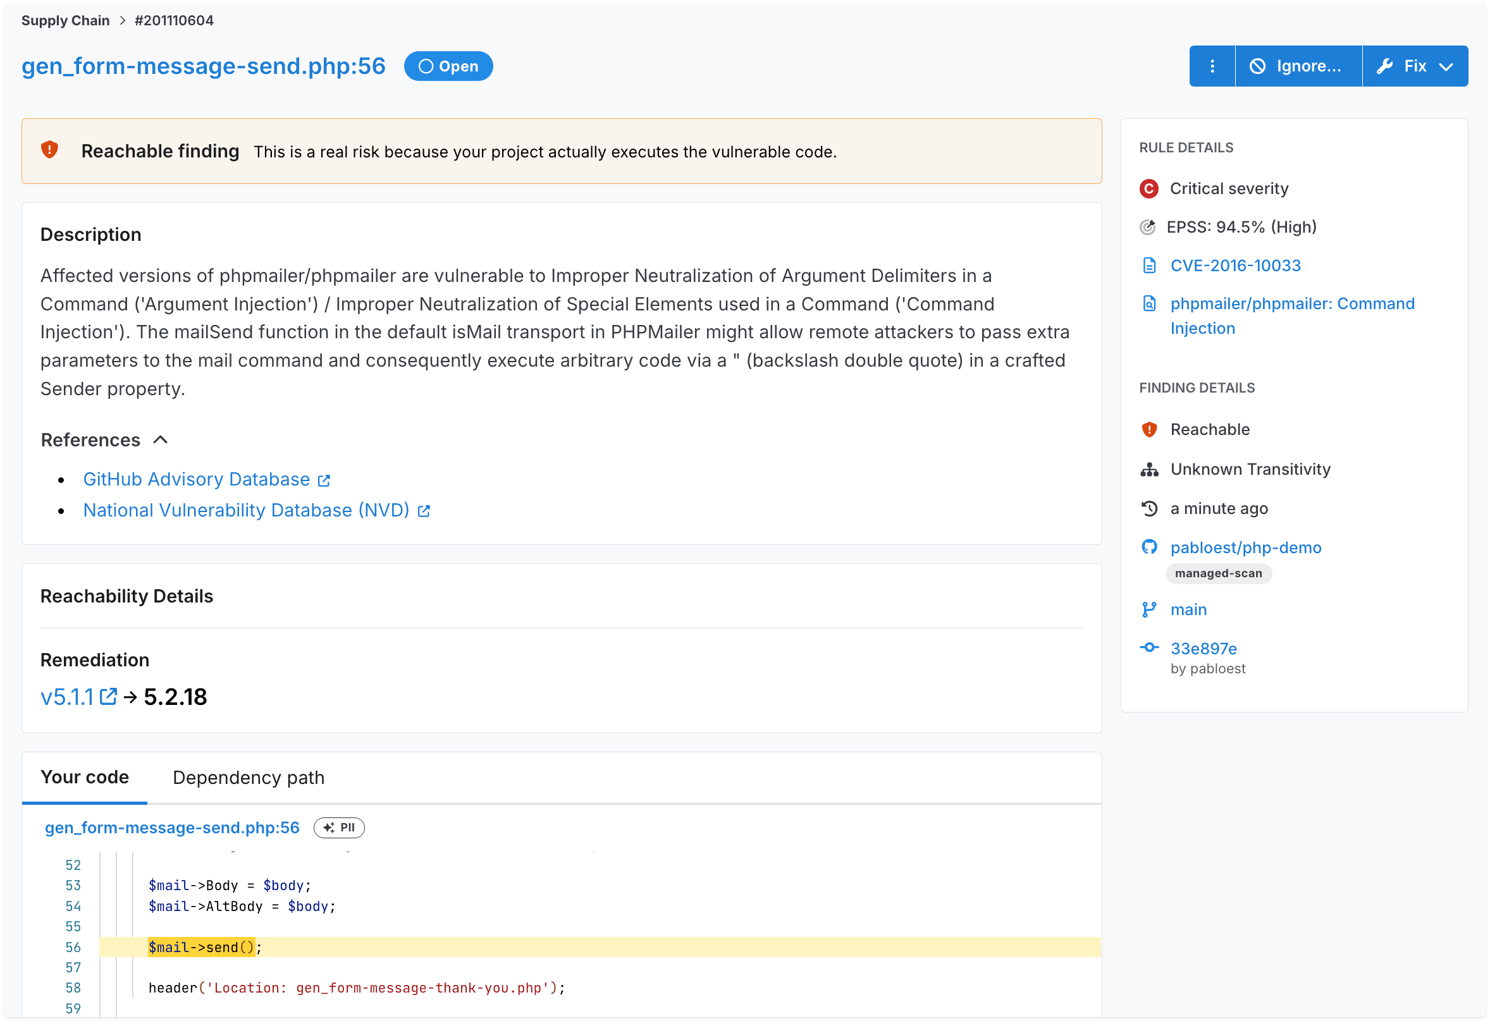
Task: Switch to the Dependency path tab
Action: (x=249, y=778)
